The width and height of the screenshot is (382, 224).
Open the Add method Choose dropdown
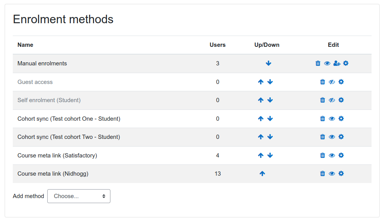[79, 196]
